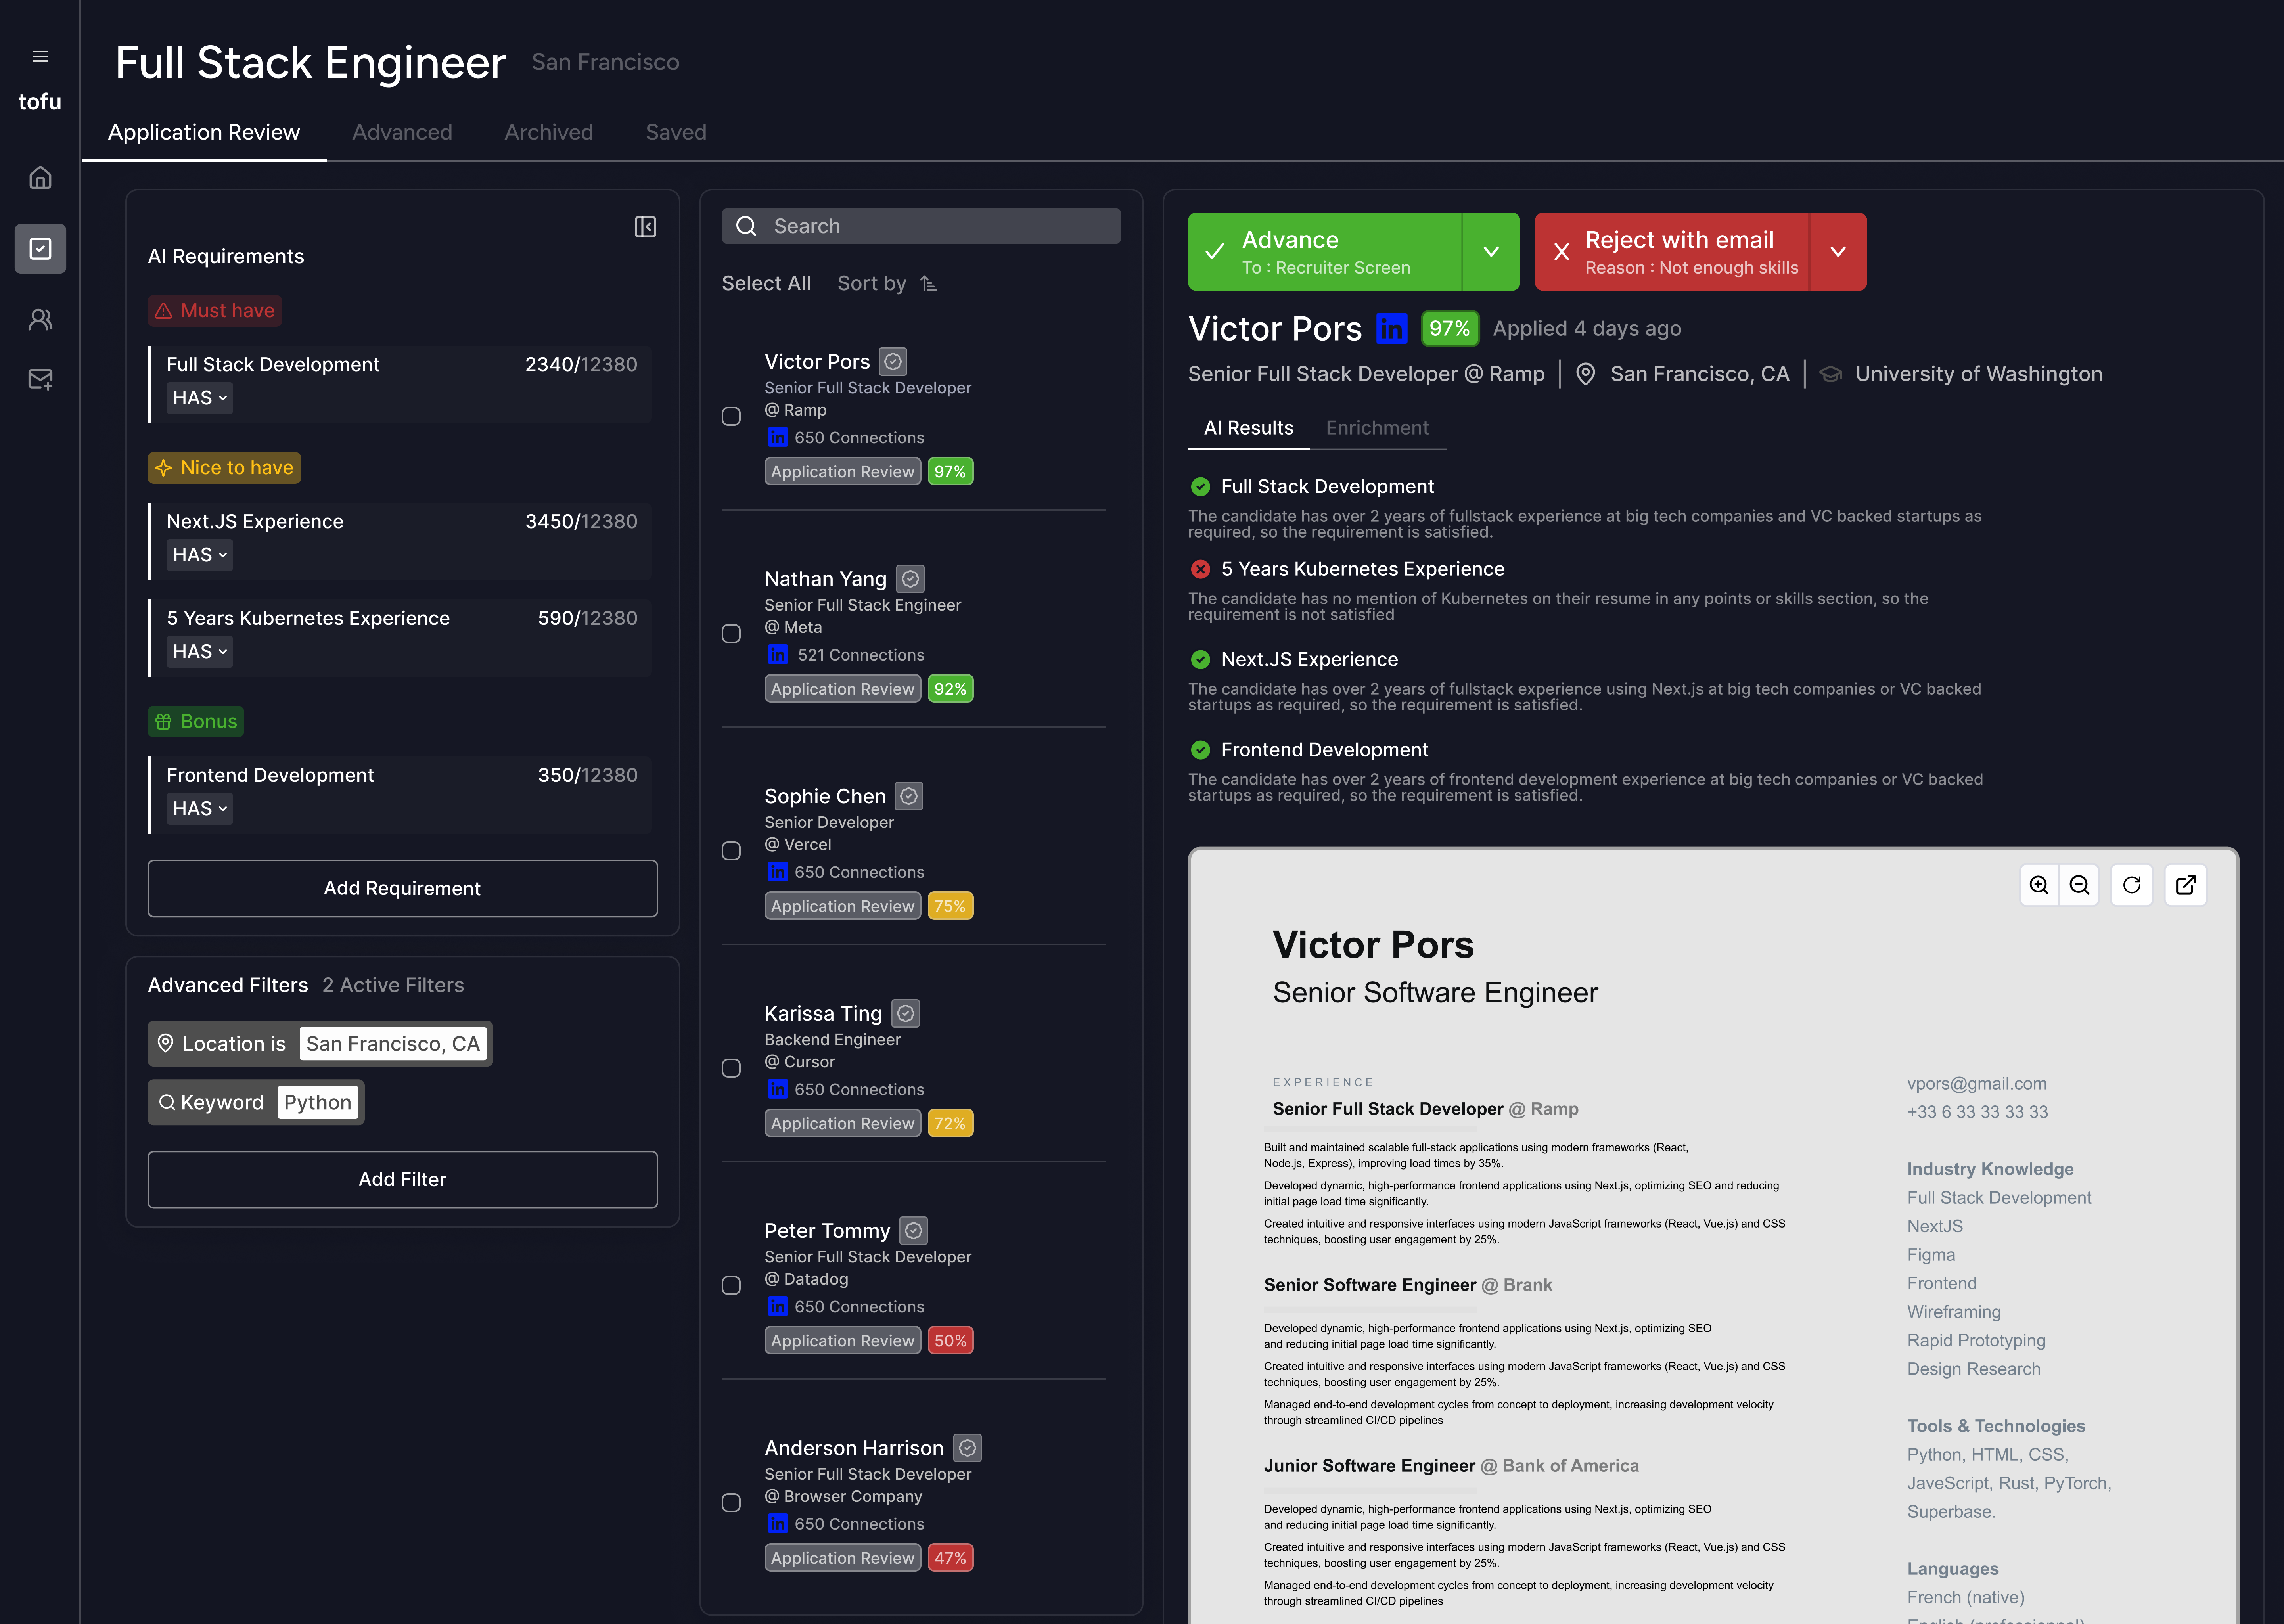Switch to the Saved tab

point(676,132)
